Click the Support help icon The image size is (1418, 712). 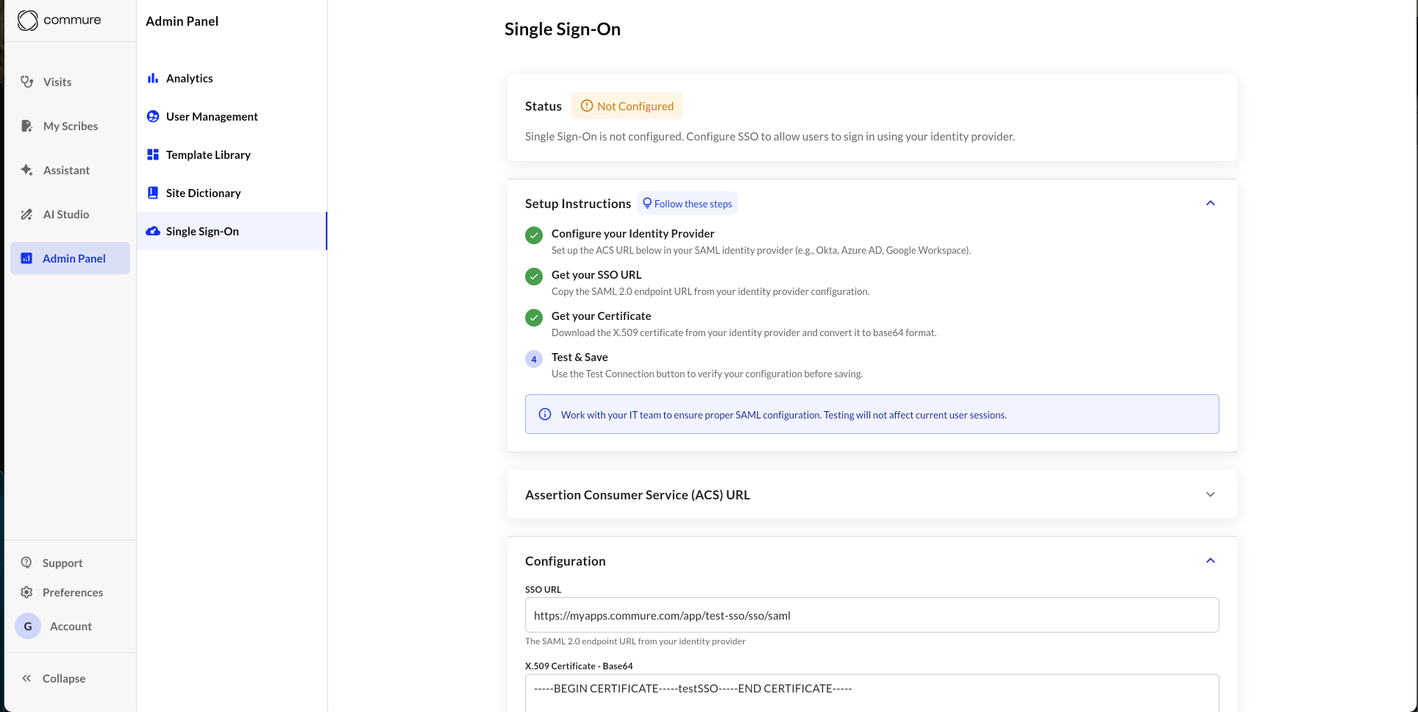[x=26, y=563]
